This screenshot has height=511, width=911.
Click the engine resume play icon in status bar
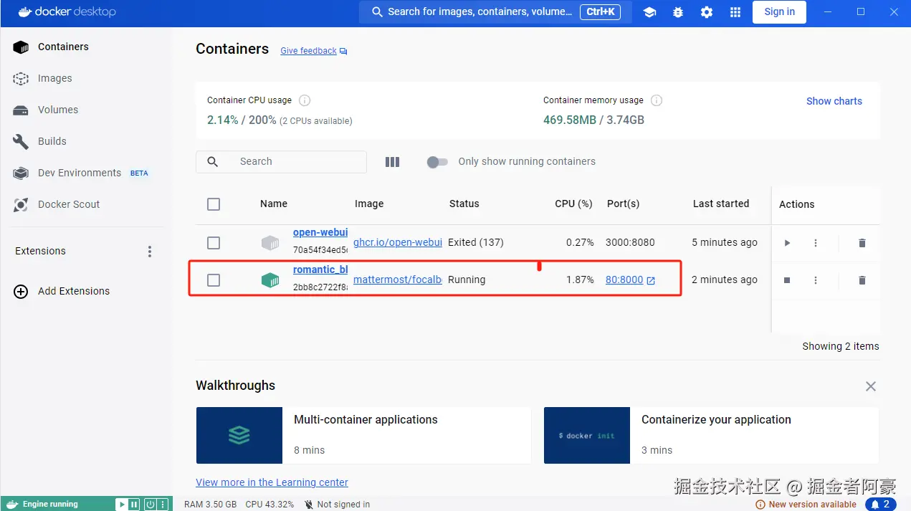[x=123, y=505]
